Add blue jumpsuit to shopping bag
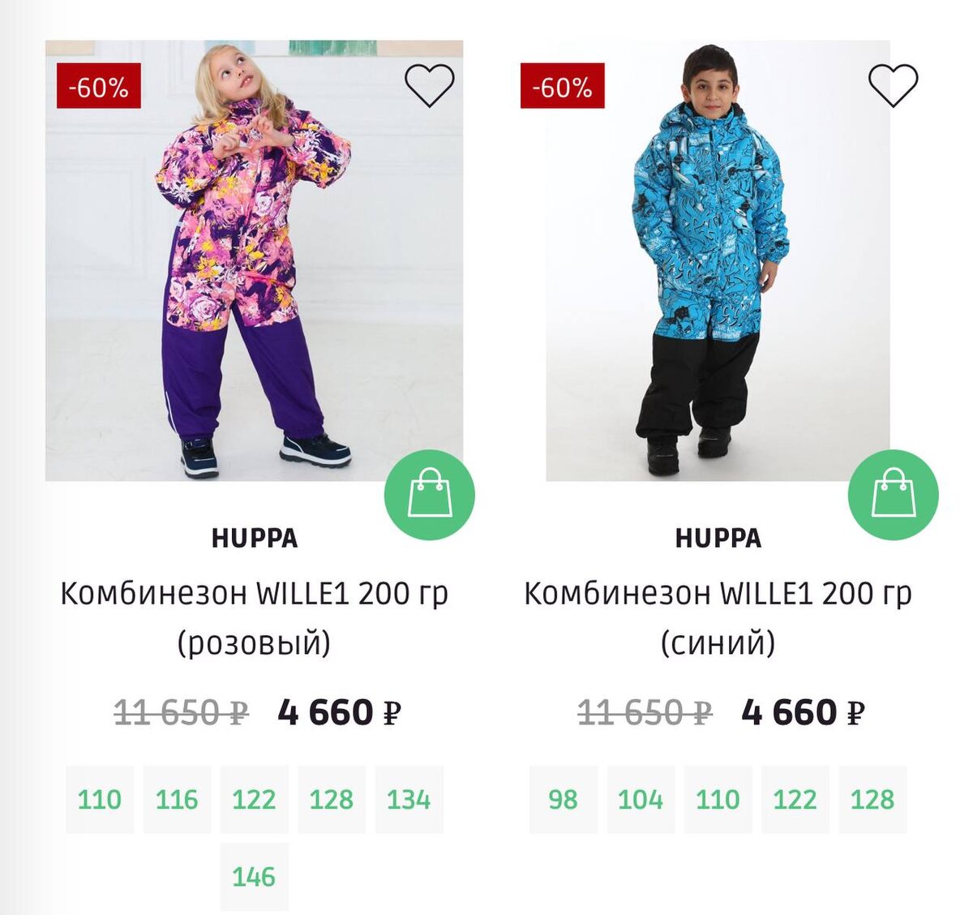This screenshot has height=915, width=973. tap(894, 495)
